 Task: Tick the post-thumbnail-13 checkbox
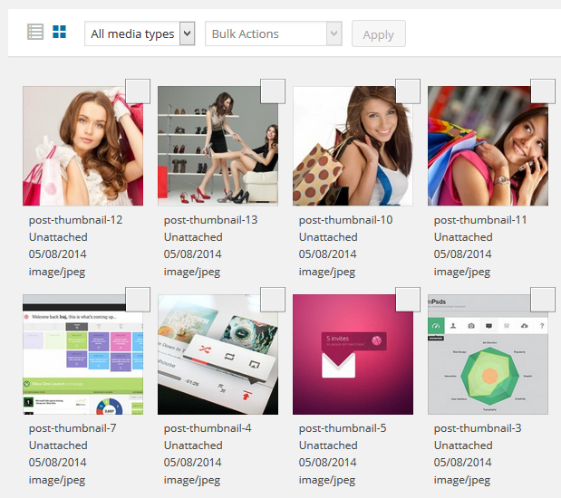tap(273, 91)
